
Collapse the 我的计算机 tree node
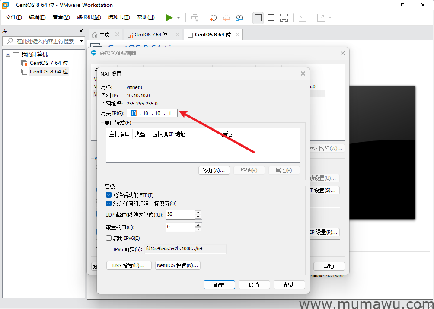(x=7, y=54)
